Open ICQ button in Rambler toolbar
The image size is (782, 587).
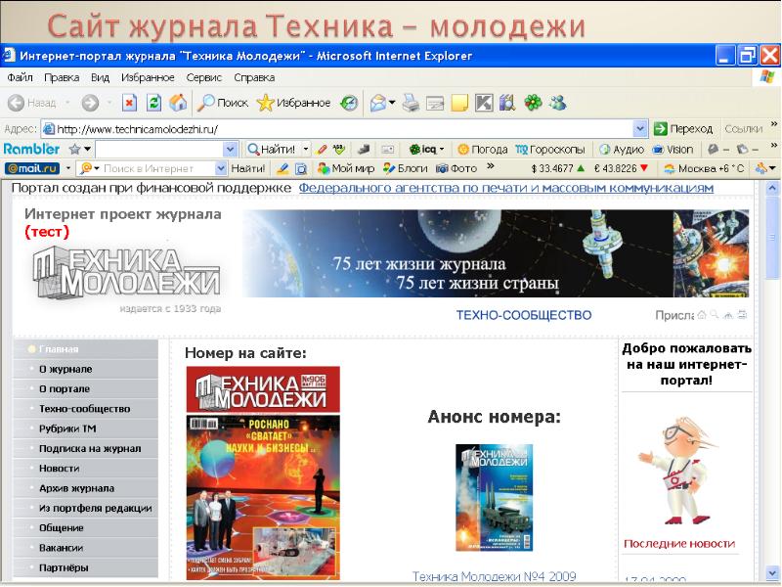426,149
